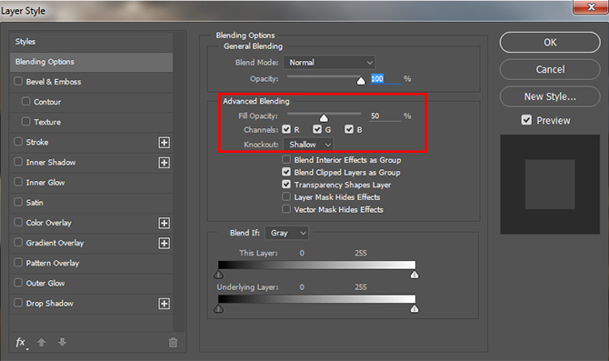Click the Underlying Layer gradient bar
This screenshot has height=361, width=609.
point(316,299)
